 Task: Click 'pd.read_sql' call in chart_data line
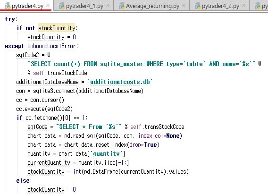pos(80,136)
